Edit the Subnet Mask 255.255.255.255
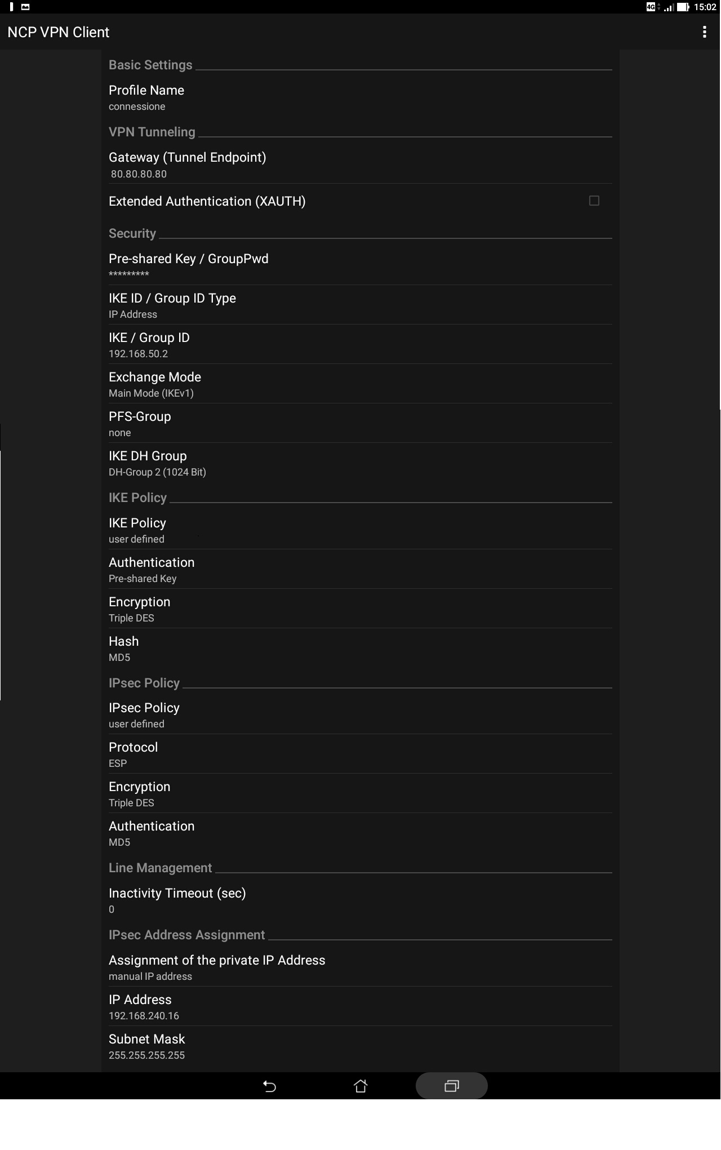 pos(359,1046)
